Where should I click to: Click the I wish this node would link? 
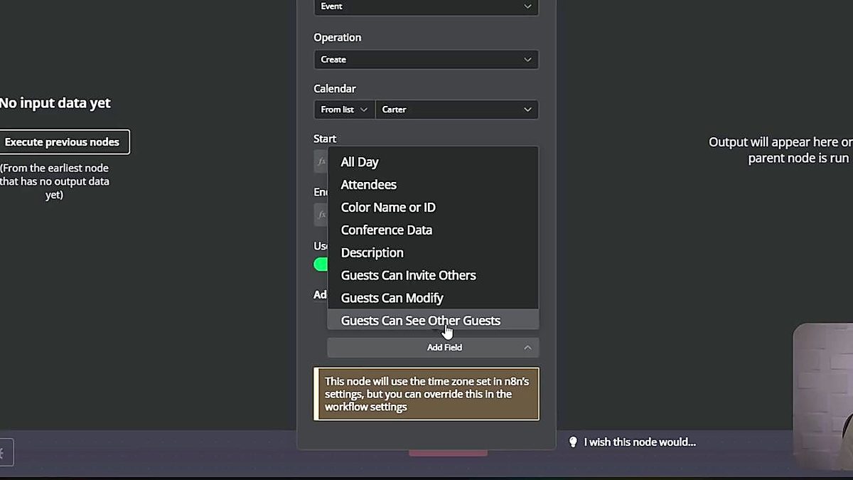coord(640,442)
